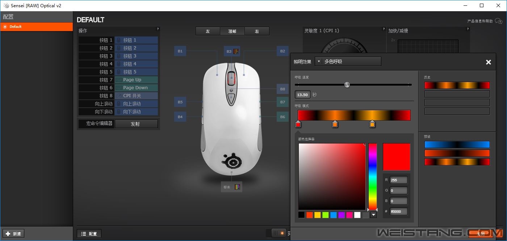Click inside the red saturation color picker
The image size is (507, 241).
tap(332, 176)
